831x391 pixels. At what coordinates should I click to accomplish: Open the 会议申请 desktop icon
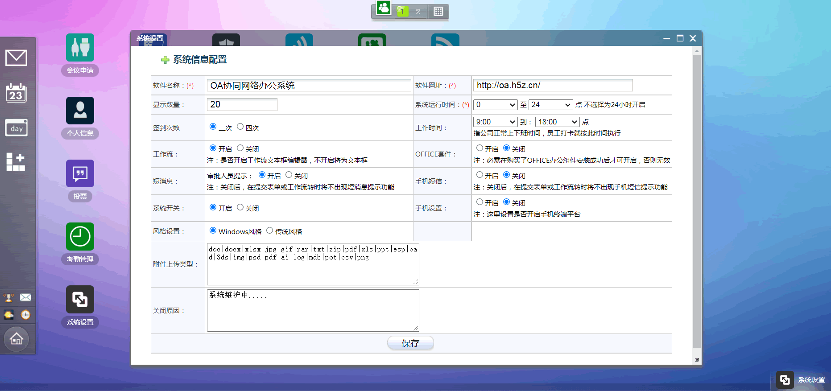(x=80, y=48)
